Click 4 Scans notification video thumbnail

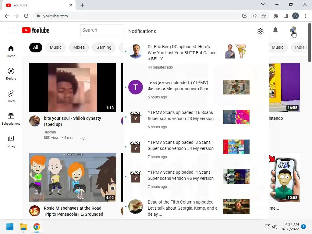click(x=236, y=177)
